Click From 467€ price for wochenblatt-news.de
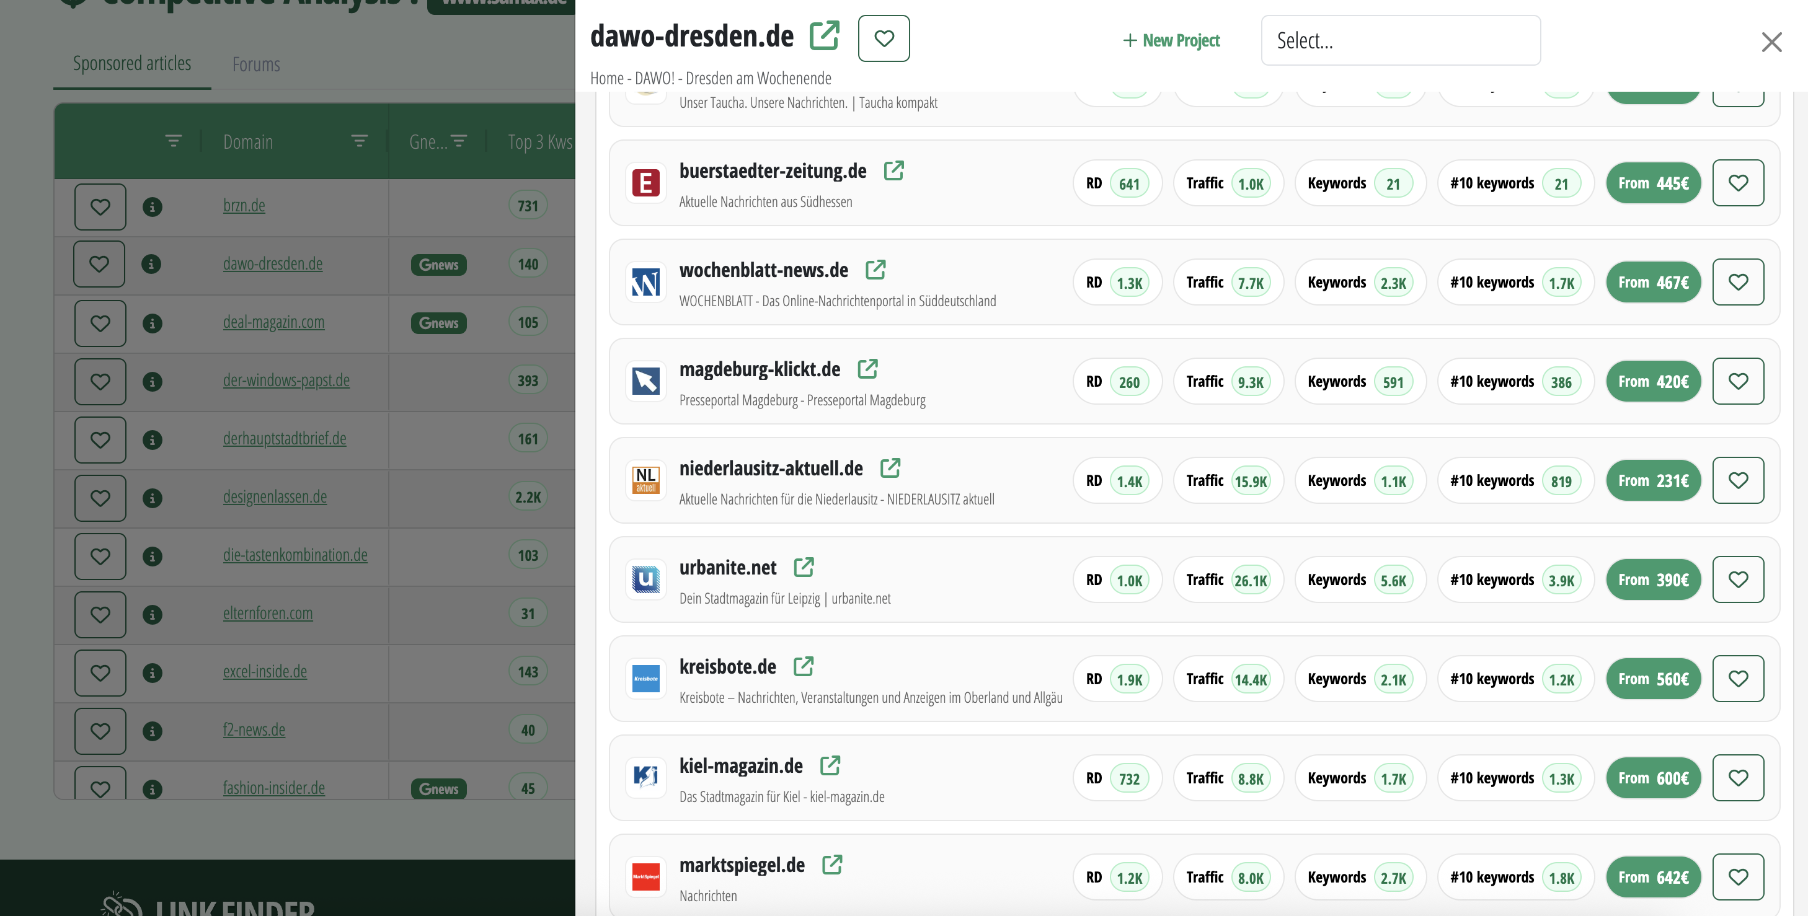1808x916 pixels. (1653, 282)
